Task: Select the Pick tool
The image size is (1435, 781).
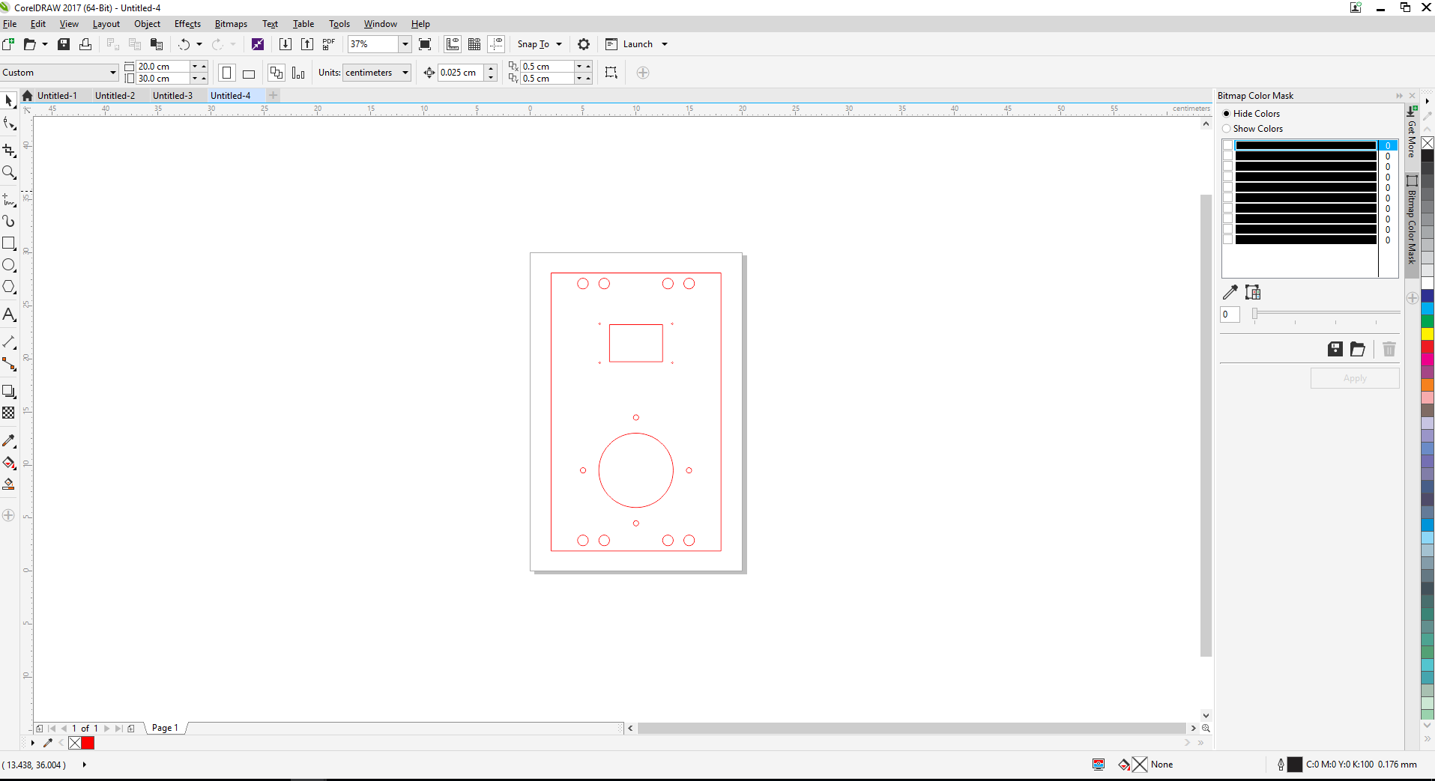Action: (9, 100)
